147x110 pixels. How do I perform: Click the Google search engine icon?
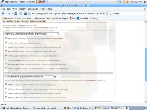coord(107,14)
